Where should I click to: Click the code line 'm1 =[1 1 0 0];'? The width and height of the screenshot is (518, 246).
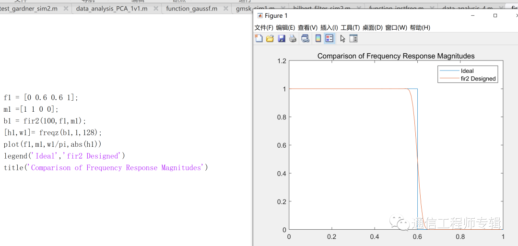31,109
